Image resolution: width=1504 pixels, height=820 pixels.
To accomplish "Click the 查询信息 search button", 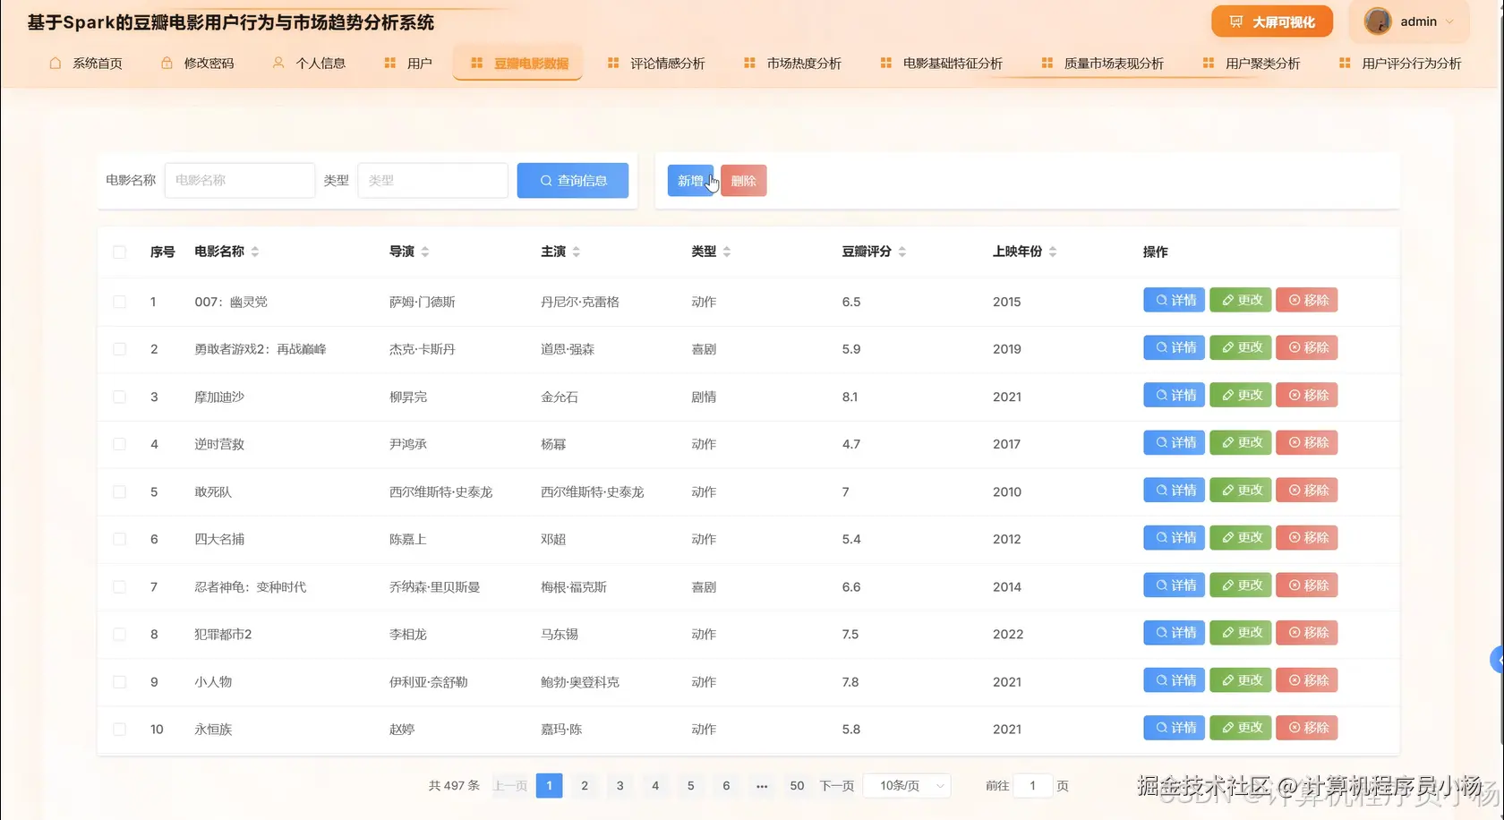I will pos(573,180).
